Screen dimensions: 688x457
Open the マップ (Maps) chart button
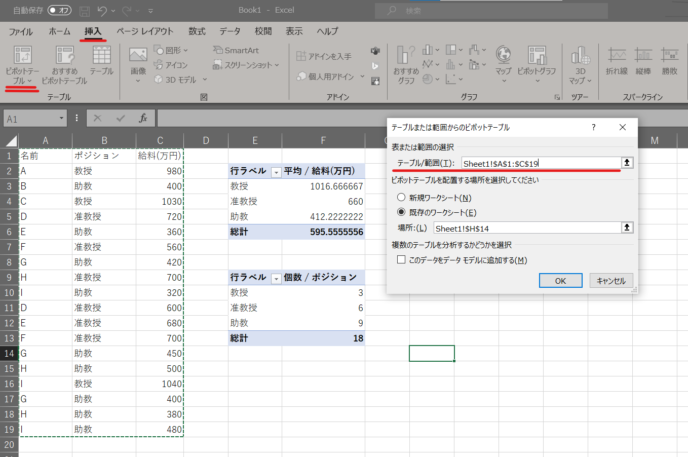click(x=504, y=65)
